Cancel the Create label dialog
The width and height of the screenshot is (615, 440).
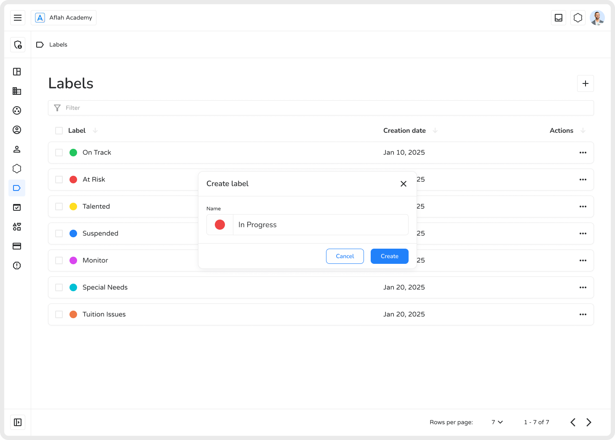pos(345,256)
